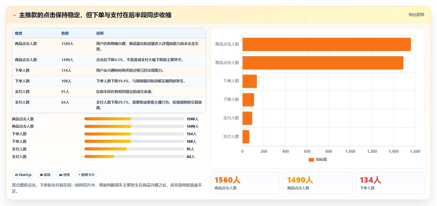Click the 进度 tag
Screen dimensions: 437x206
[x=64, y=175]
